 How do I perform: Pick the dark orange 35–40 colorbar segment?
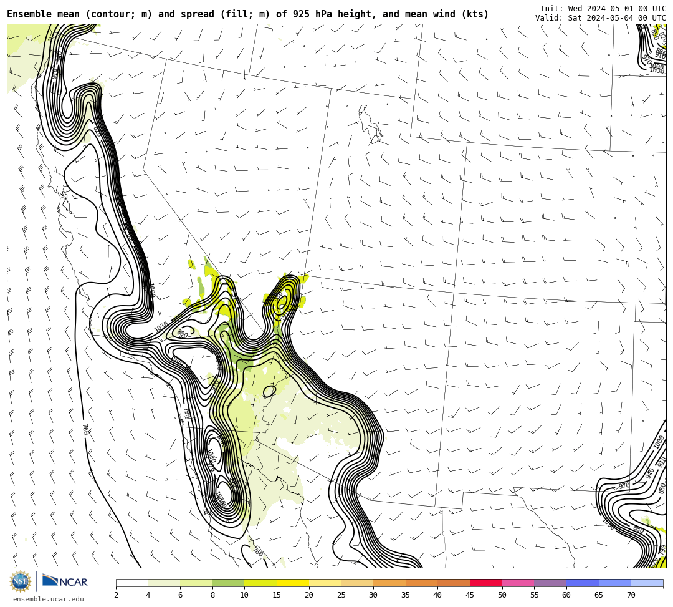421,583
